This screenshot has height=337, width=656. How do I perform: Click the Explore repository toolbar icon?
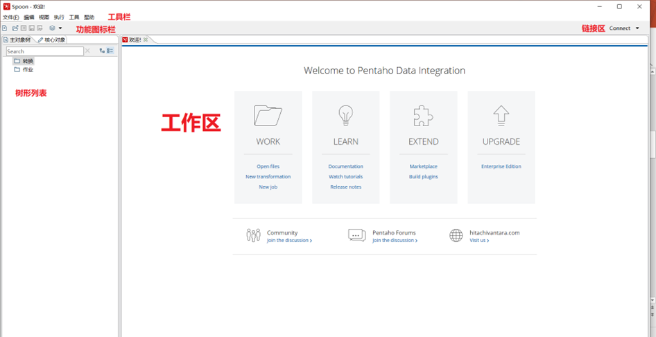coord(24,28)
